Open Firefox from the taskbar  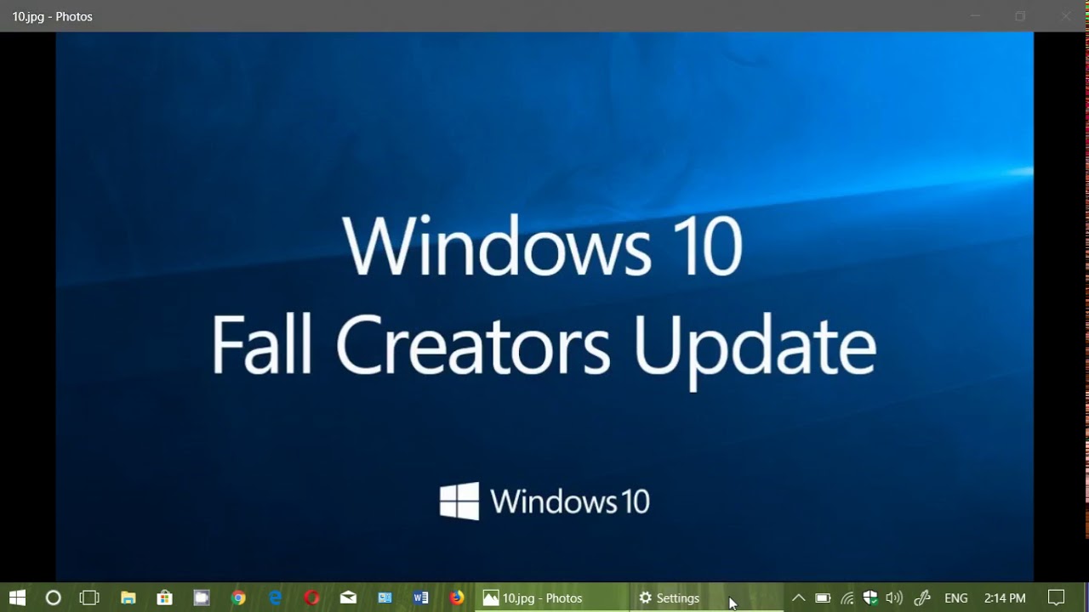(457, 598)
